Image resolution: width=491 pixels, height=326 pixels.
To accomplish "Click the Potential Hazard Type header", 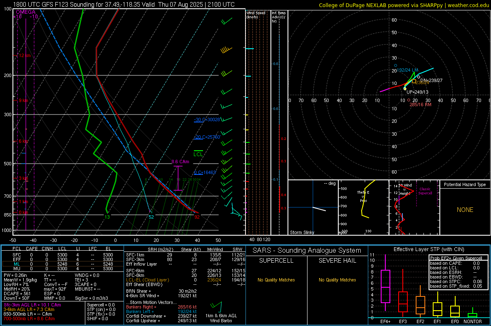I will (465, 184).
